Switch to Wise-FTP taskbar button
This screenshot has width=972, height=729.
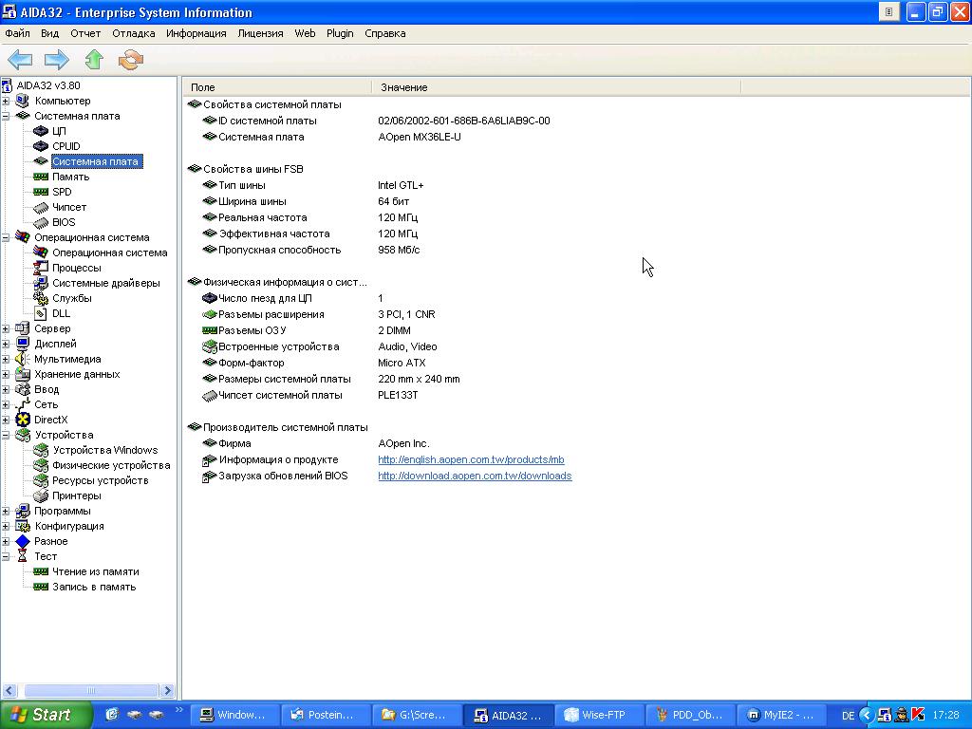(599, 715)
